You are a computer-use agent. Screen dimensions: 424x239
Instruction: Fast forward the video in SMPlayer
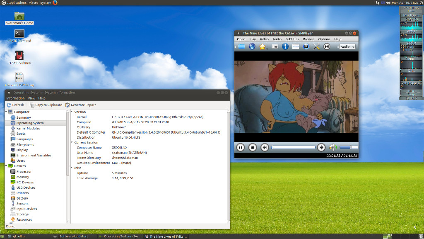[x=321, y=147]
